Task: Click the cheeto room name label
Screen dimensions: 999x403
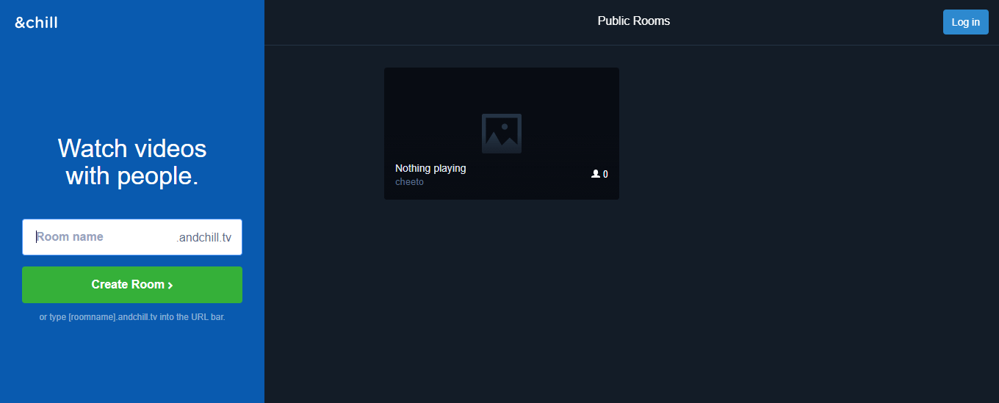Action: [x=409, y=181]
